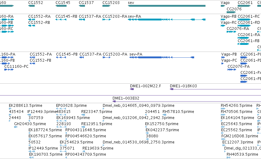The height and width of the screenshot is (159, 261).
Task: Select feature 435434
Action: pos(10,115)
